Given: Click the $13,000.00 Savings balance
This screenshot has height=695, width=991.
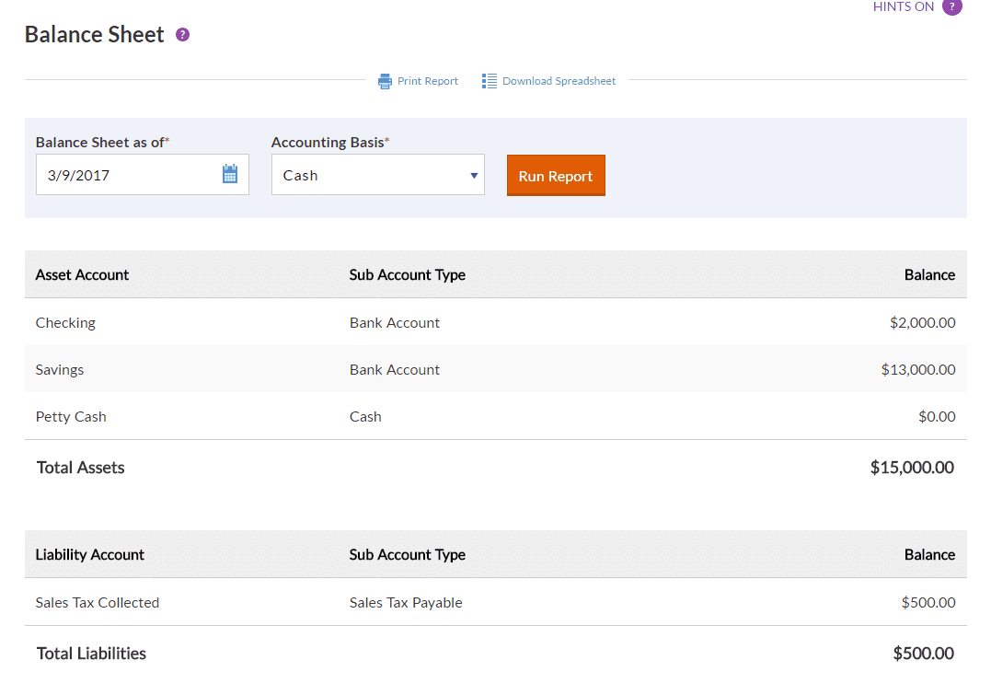Looking at the screenshot, I should 917,370.
